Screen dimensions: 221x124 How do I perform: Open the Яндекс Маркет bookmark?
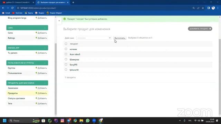[x=54, y=13]
